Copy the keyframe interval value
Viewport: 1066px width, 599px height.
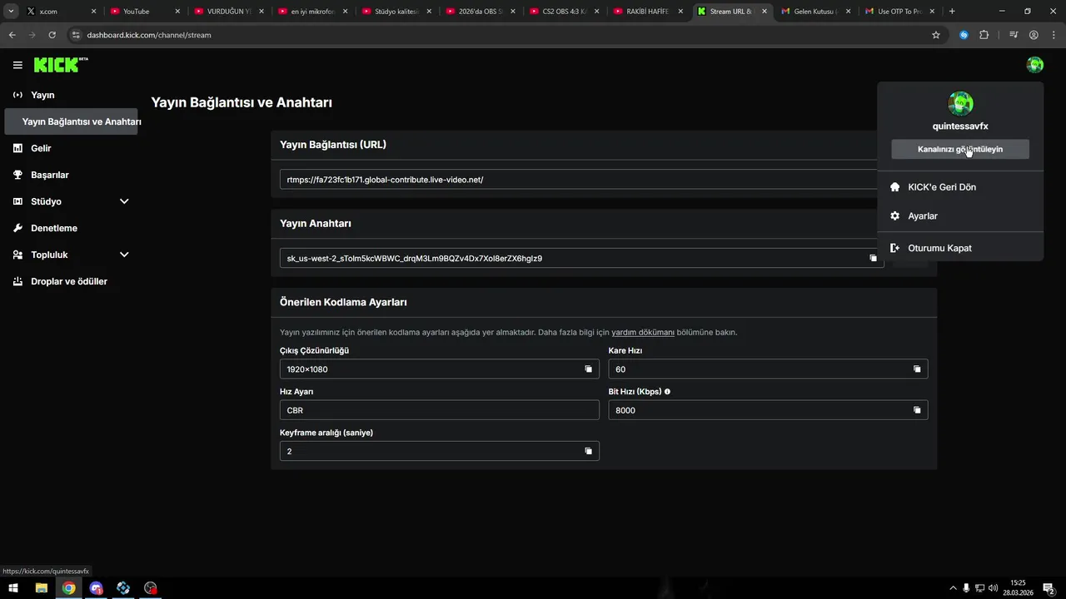(x=588, y=451)
